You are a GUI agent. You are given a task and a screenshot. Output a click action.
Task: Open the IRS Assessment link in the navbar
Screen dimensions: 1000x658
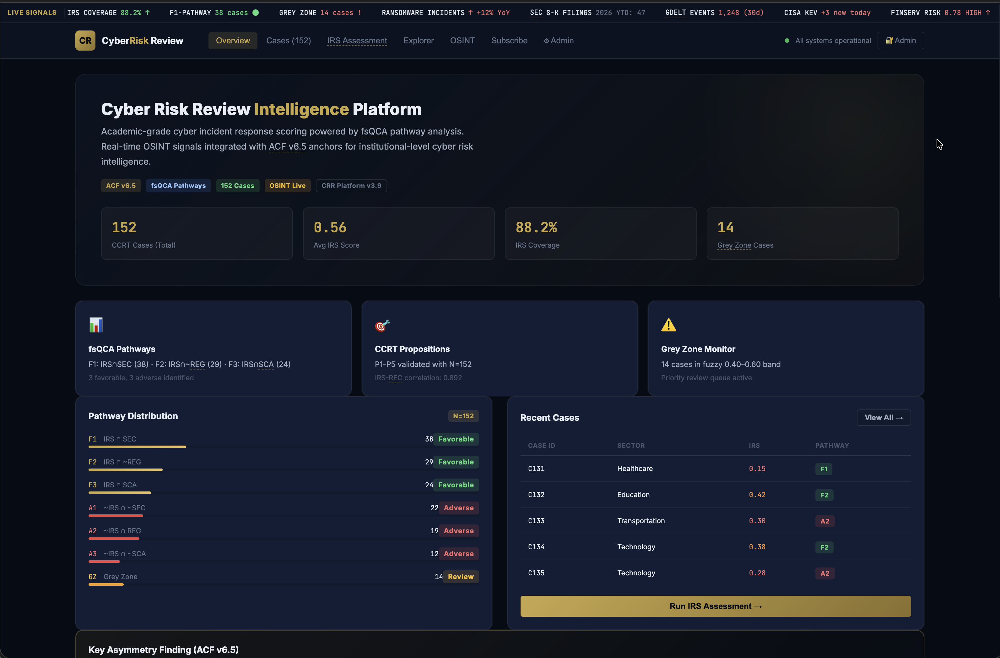pos(357,40)
